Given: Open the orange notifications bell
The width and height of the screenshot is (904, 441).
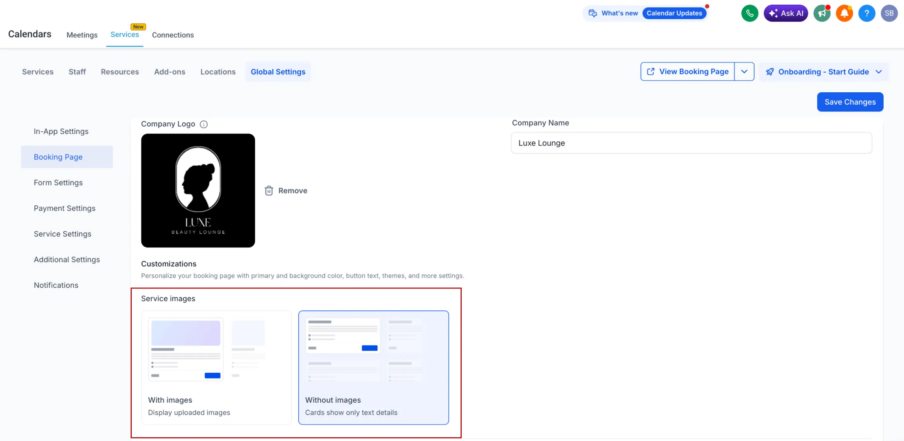Looking at the screenshot, I should click(844, 13).
